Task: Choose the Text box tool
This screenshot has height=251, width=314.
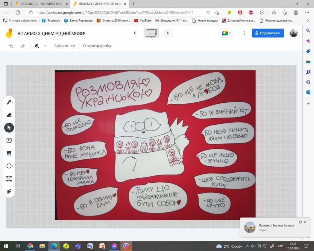Action: click(x=9, y=179)
